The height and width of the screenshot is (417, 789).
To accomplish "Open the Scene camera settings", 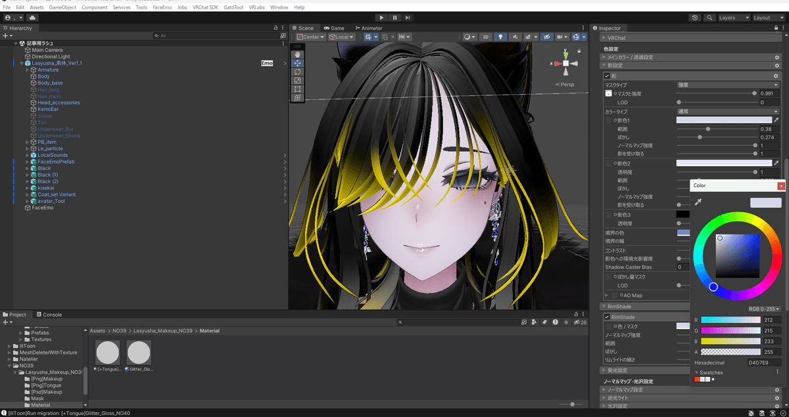I will point(562,37).
